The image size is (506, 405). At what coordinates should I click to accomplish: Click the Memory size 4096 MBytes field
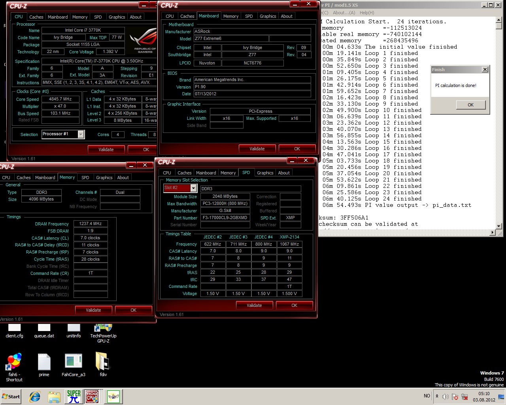(42, 199)
